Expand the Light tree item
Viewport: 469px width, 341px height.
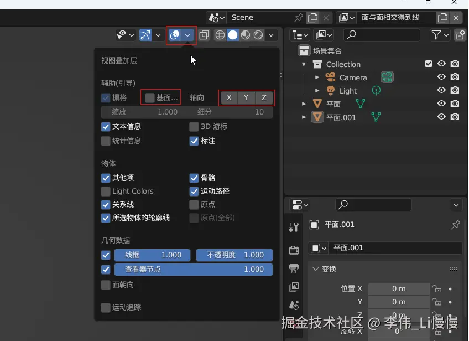317,90
